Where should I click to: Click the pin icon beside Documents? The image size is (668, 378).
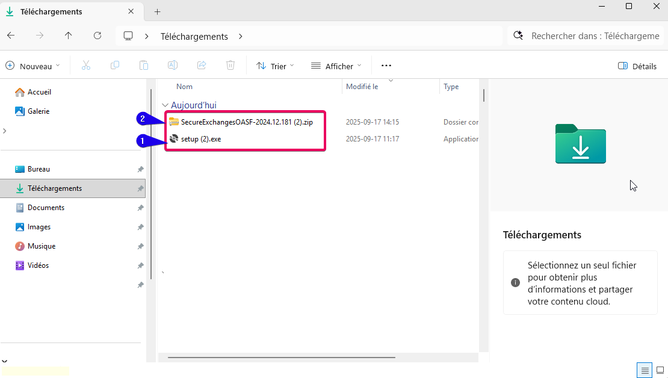click(140, 208)
